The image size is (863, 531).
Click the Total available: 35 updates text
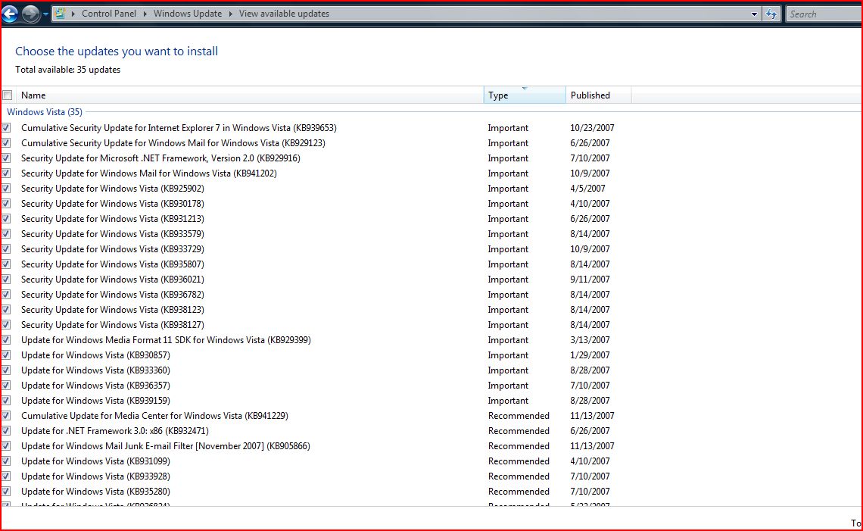tap(67, 70)
